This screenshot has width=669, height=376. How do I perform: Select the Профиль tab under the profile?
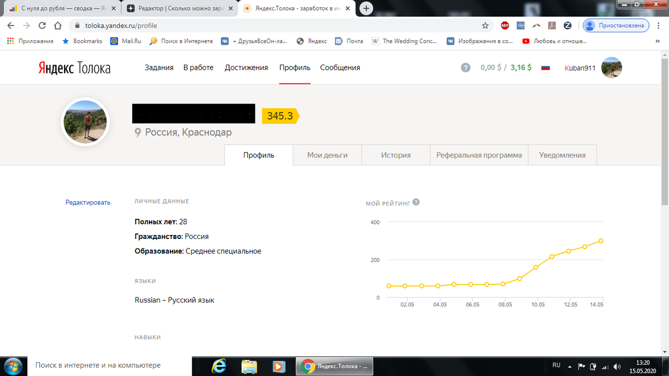point(259,155)
